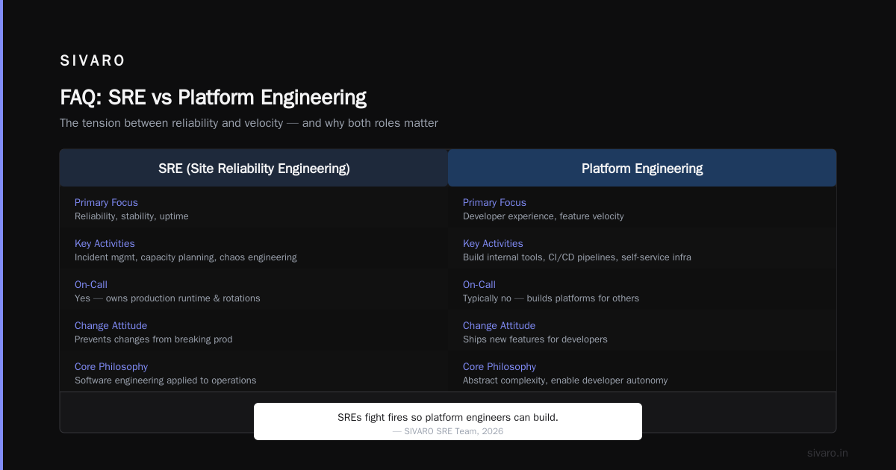Select Core Philosophy under Platform Engineering
This screenshot has width=896, height=470.
(x=500, y=366)
